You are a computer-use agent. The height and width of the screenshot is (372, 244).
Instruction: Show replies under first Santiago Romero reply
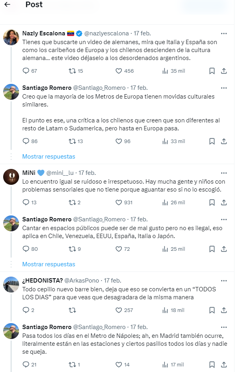coord(48,157)
